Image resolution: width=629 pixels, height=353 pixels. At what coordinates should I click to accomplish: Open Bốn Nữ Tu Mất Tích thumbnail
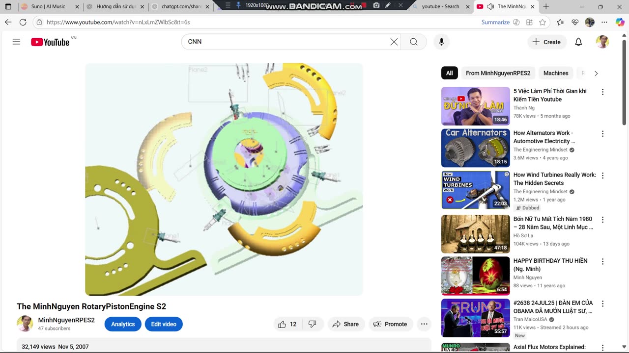pos(476,234)
